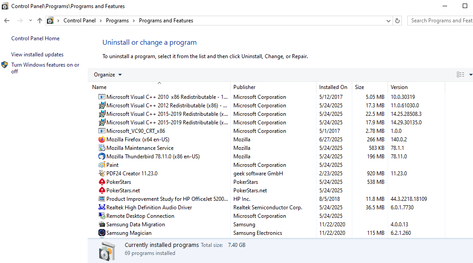Image resolution: width=473 pixels, height=263 pixels.
Task: Select PDF24 Creator 11.23.0 entry
Action: pos(132,173)
